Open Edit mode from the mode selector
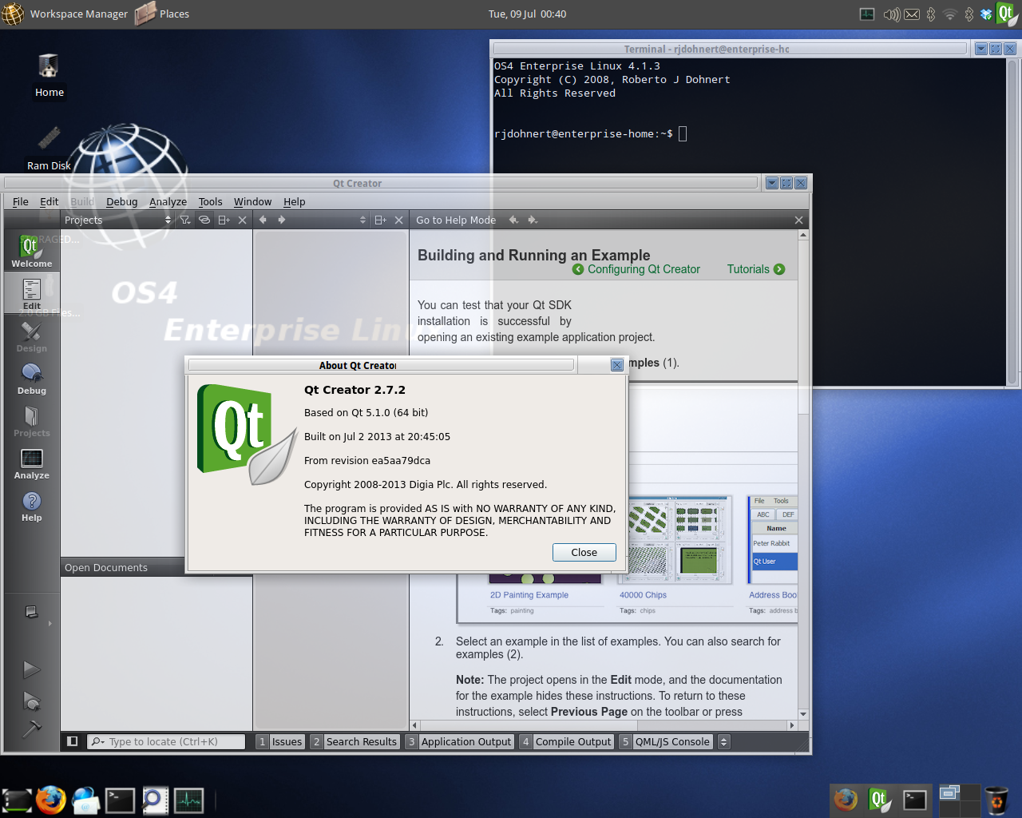Image resolution: width=1022 pixels, height=818 pixels. coord(31,292)
